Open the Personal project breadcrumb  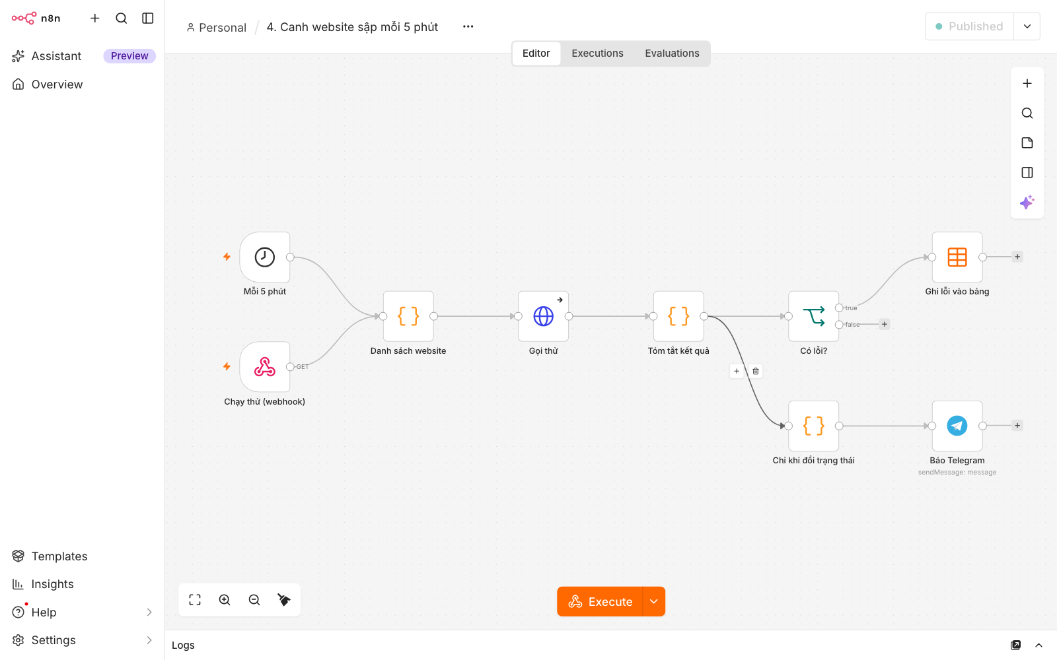pos(216,27)
